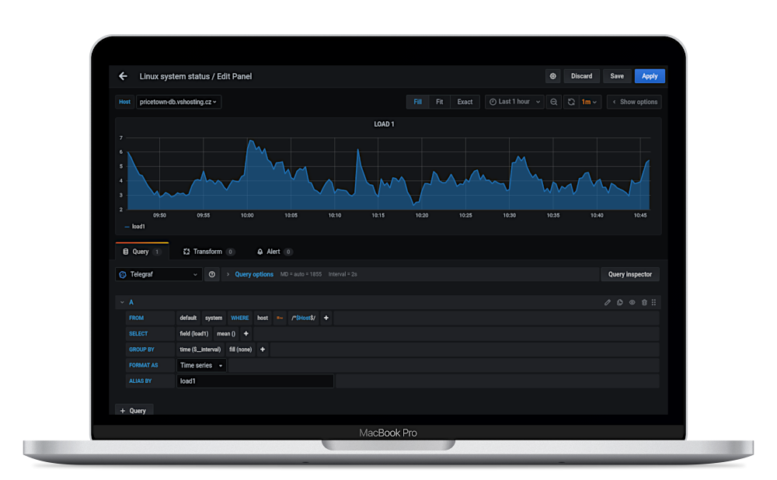Click the MD = auto = 1855 text

[x=301, y=274]
